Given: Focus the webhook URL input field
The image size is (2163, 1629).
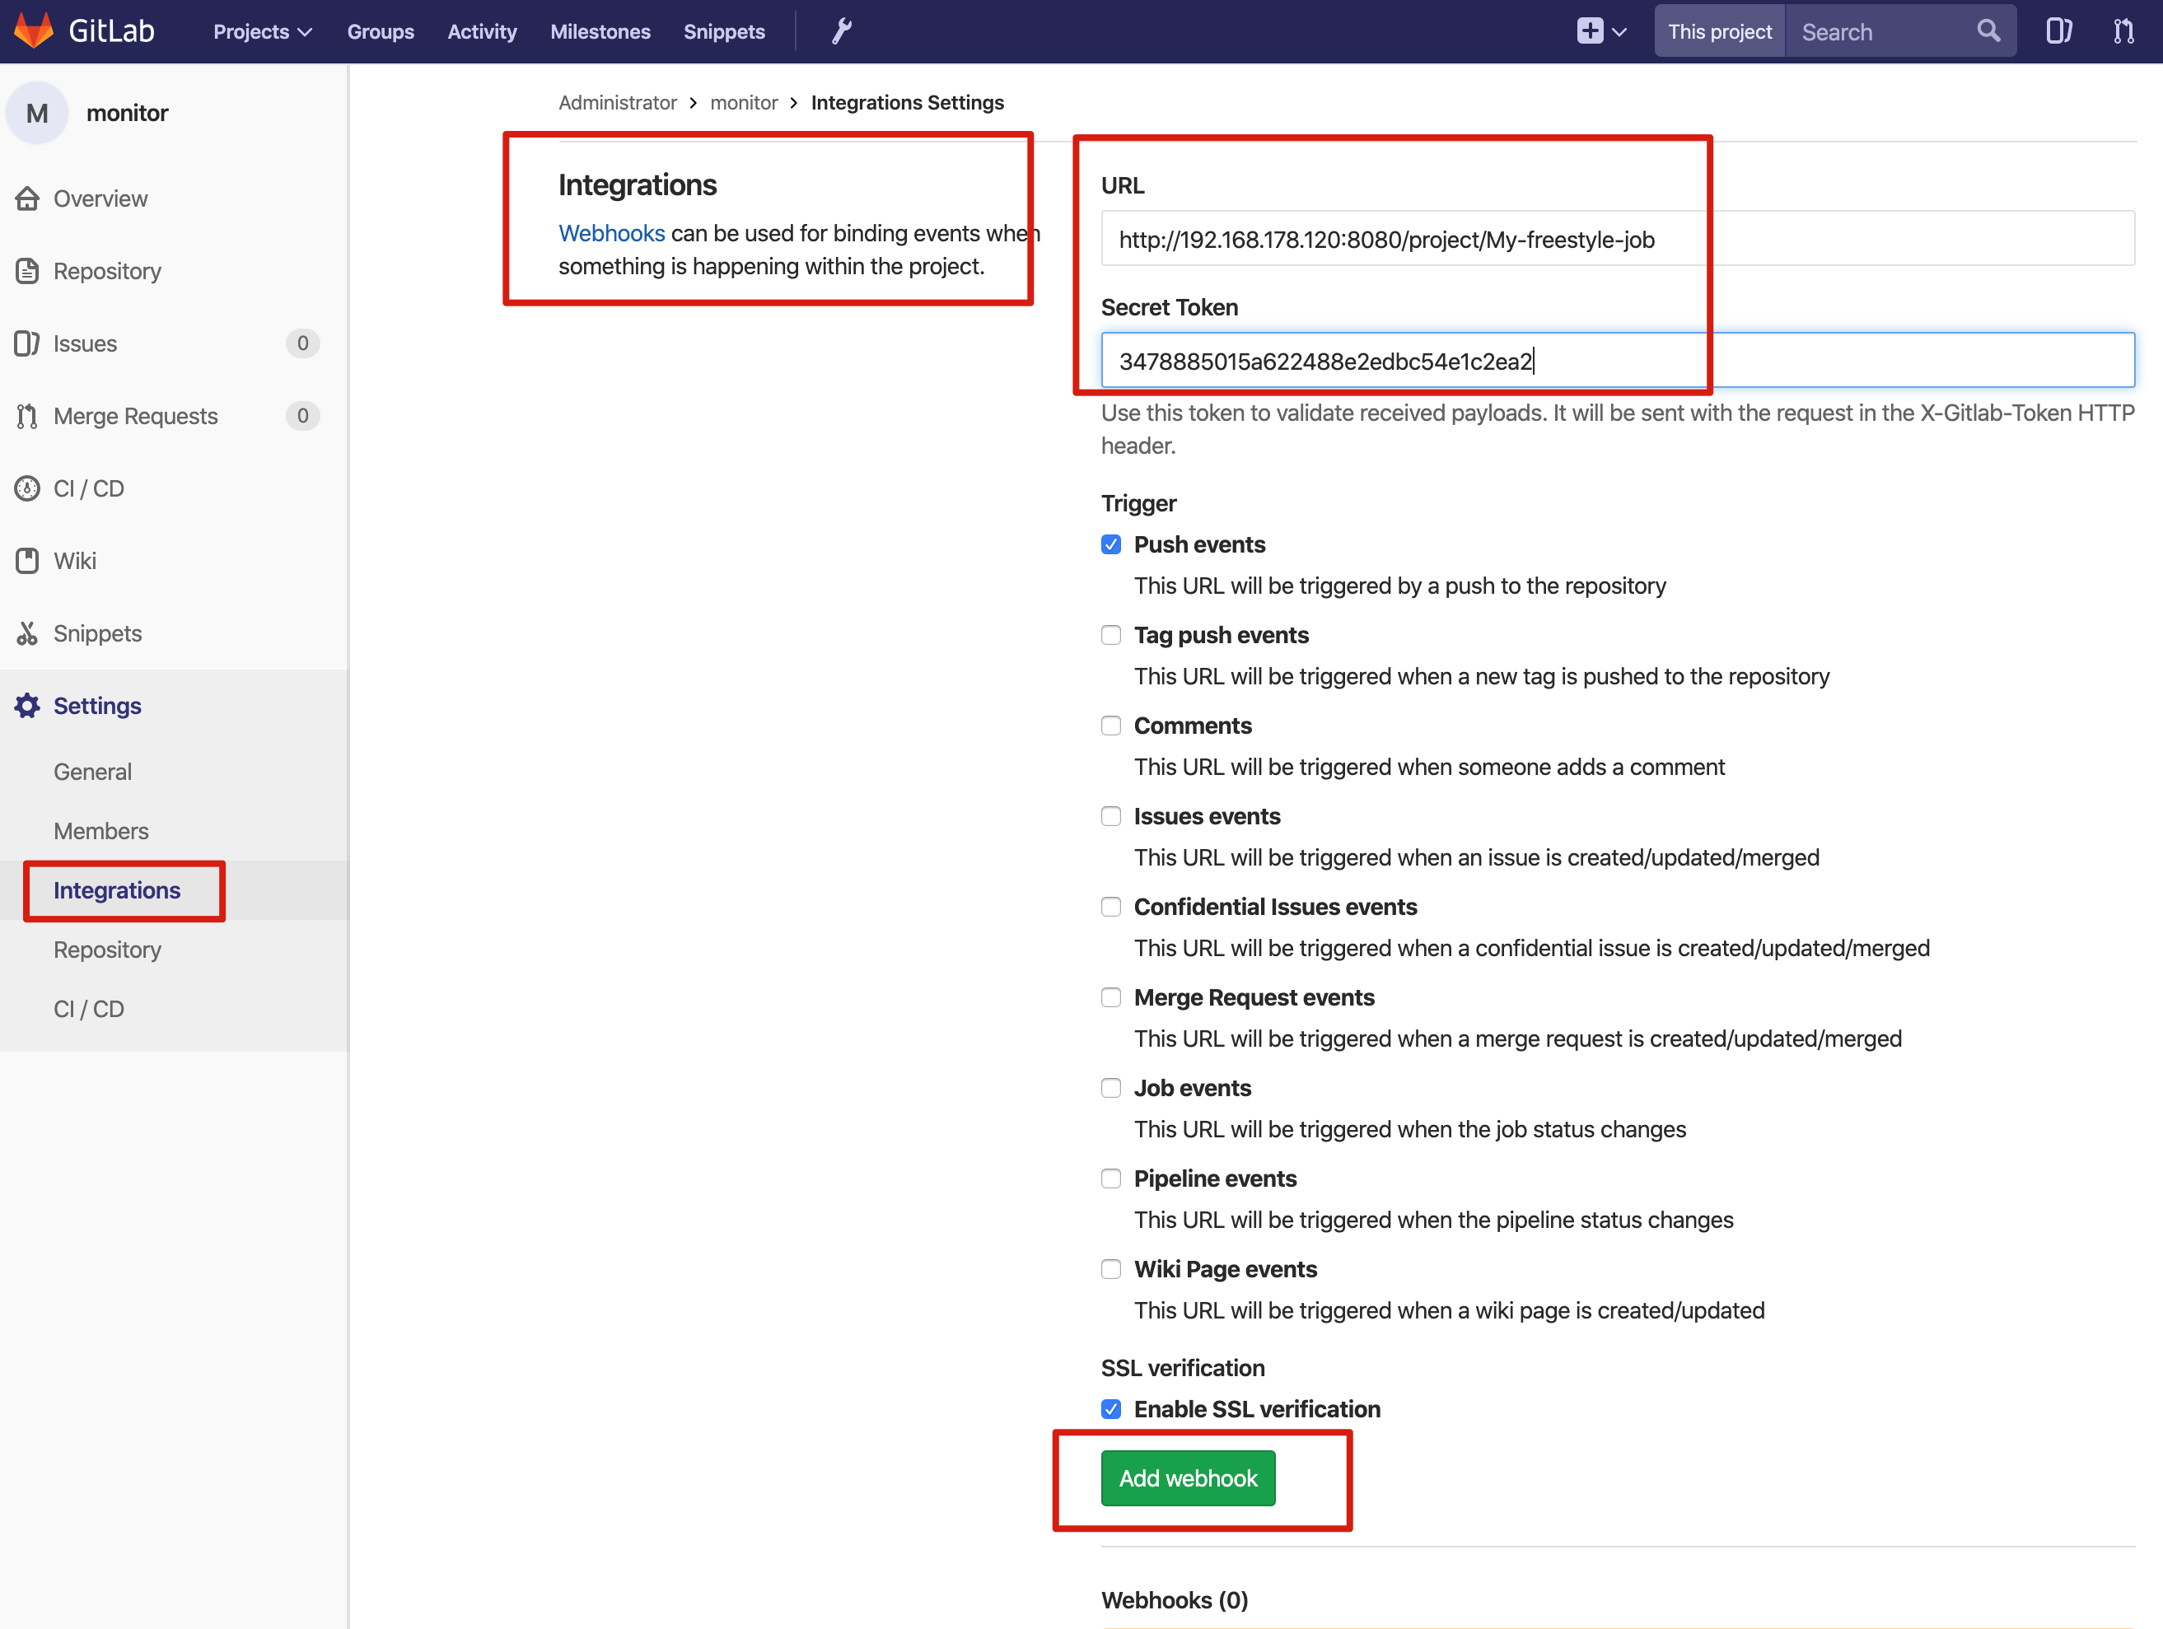Looking at the screenshot, I should click(1618, 239).
